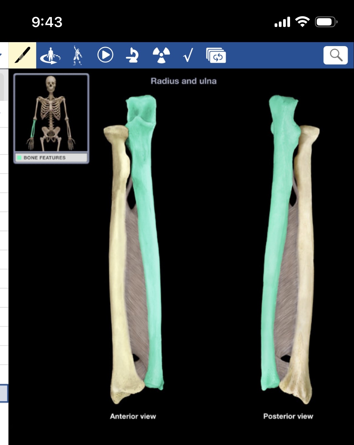This screenshot has height=445, width=354.
Task: Tap the "Radius and ulna" title
Action: click(x=184, y=81)
